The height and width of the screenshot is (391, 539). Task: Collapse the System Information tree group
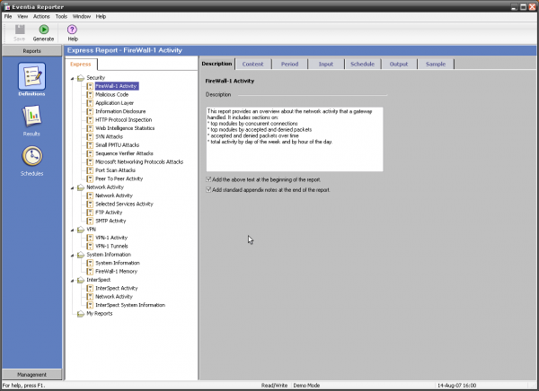(72, 256)
